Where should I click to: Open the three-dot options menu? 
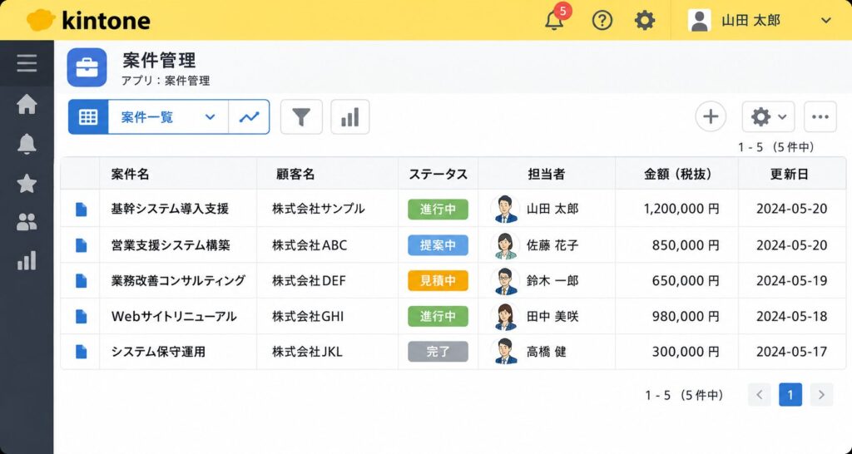(820, 116)
